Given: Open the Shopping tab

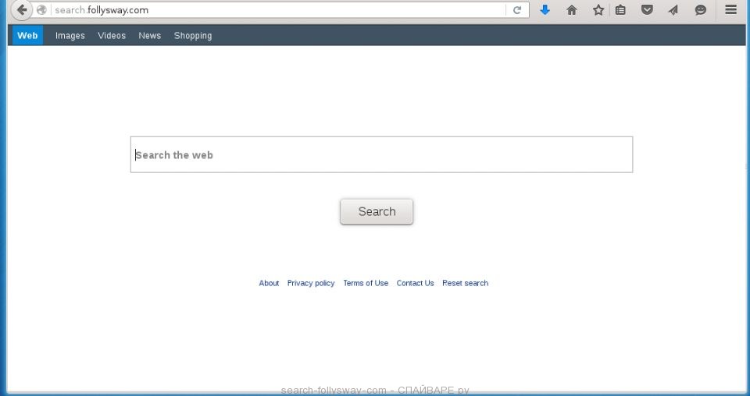Looking at the screenshot, I should pyautogui.click(x=193, y=36).
